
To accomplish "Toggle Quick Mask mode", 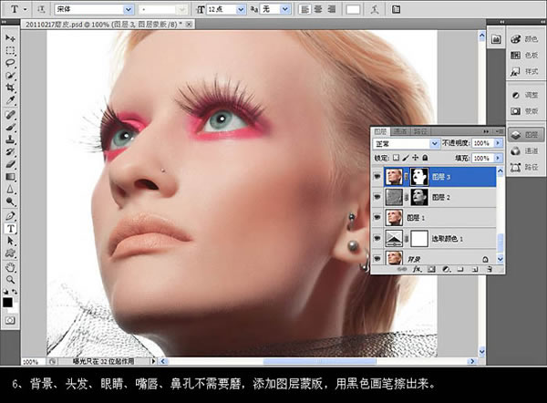I will pos(10,320).
